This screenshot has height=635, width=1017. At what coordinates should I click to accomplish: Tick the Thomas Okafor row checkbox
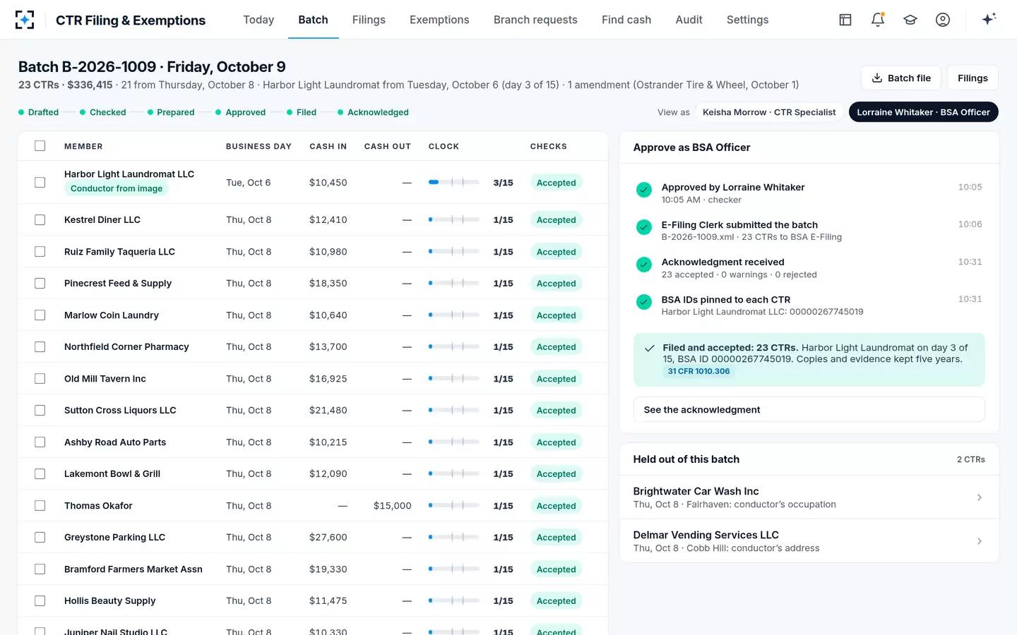(40, 506)
